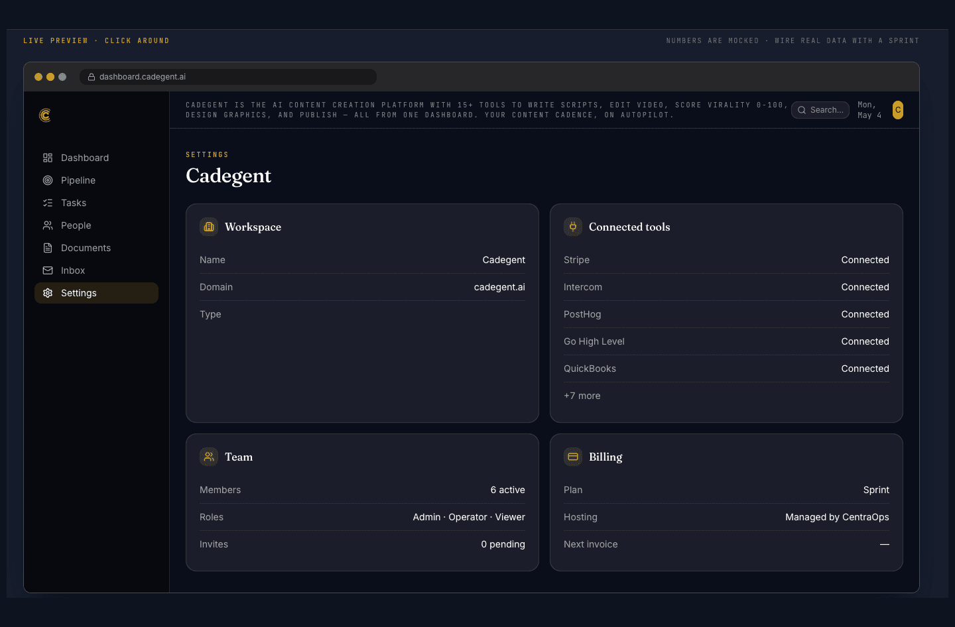The height and width of the screenshot is (627, 955).
Task: Click the Live Preview banner text
Action: pos(96,41)
